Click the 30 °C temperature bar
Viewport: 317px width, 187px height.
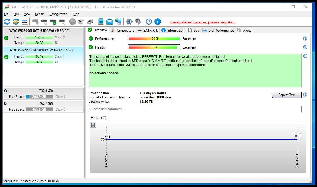(x=39, y=43)
